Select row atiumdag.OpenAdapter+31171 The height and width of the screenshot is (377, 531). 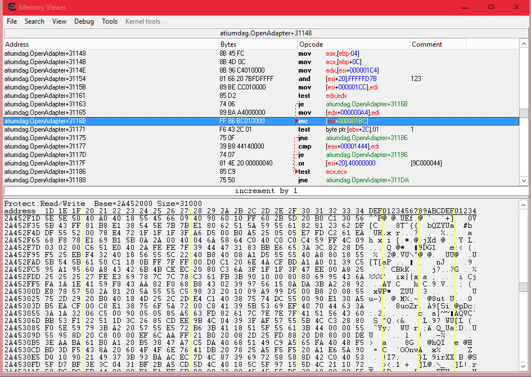pos(261,129)
